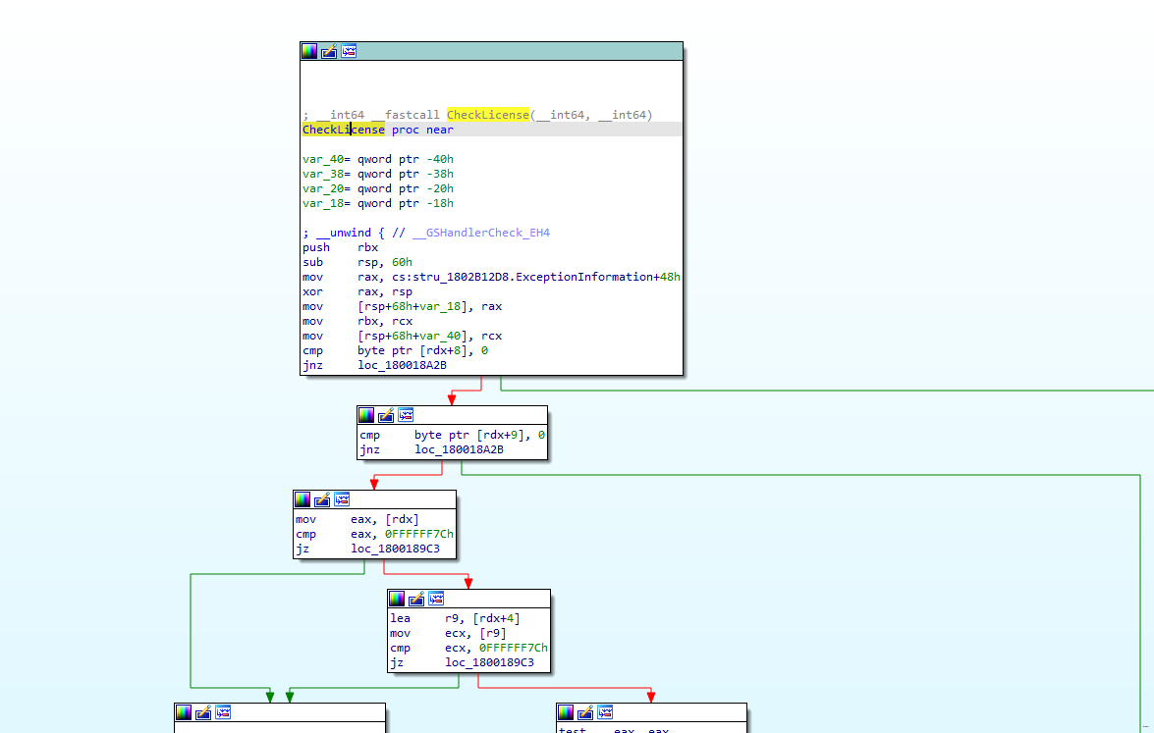Set node color for the [rdx+9] compare block
The width and height of the screenshot is (1154, 733).
pyautogui.click(x=366, y=415)
